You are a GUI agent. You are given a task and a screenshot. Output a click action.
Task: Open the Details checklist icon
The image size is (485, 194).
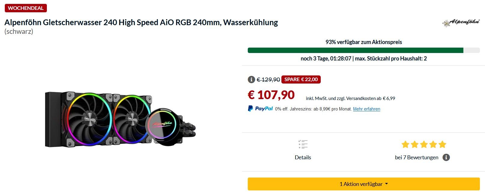pyautogui.click(x=303, y=144)
